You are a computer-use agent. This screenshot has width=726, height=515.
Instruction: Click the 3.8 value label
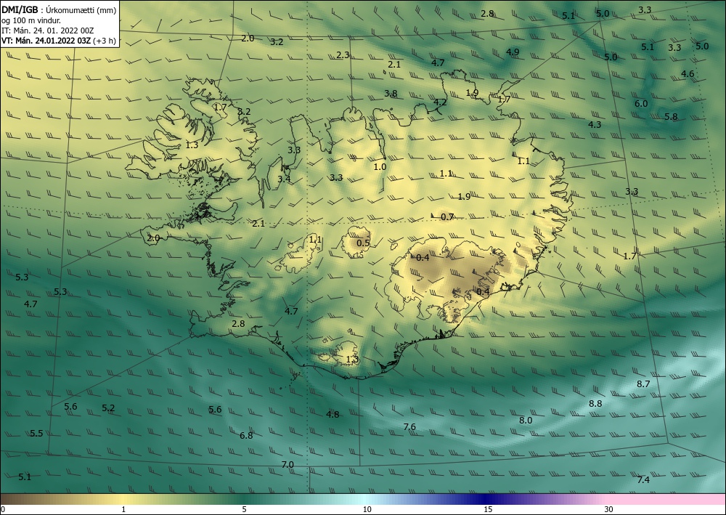[391, 94]
